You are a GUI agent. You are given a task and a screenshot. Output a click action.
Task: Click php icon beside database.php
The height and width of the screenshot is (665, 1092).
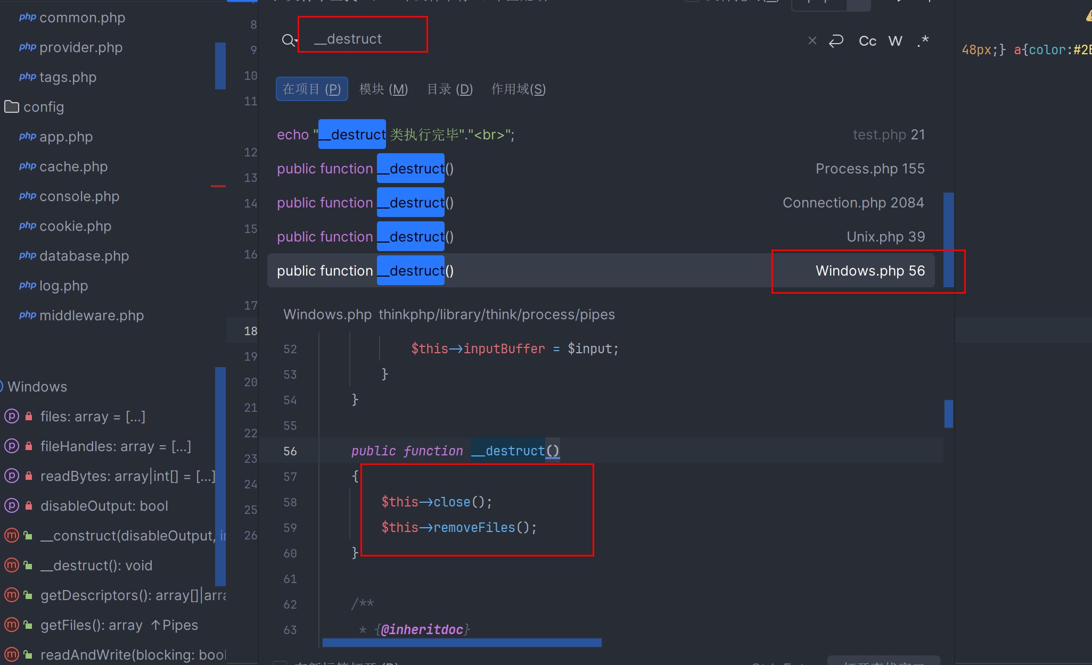click(28, 255)
